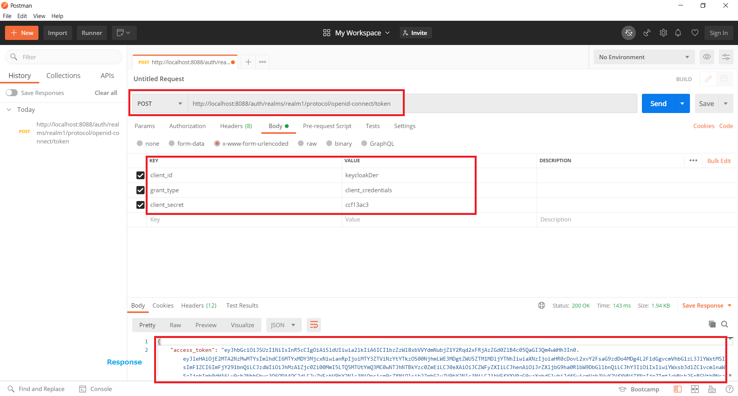Open the Save Response dropdown
738x396 pixels.
707,306
